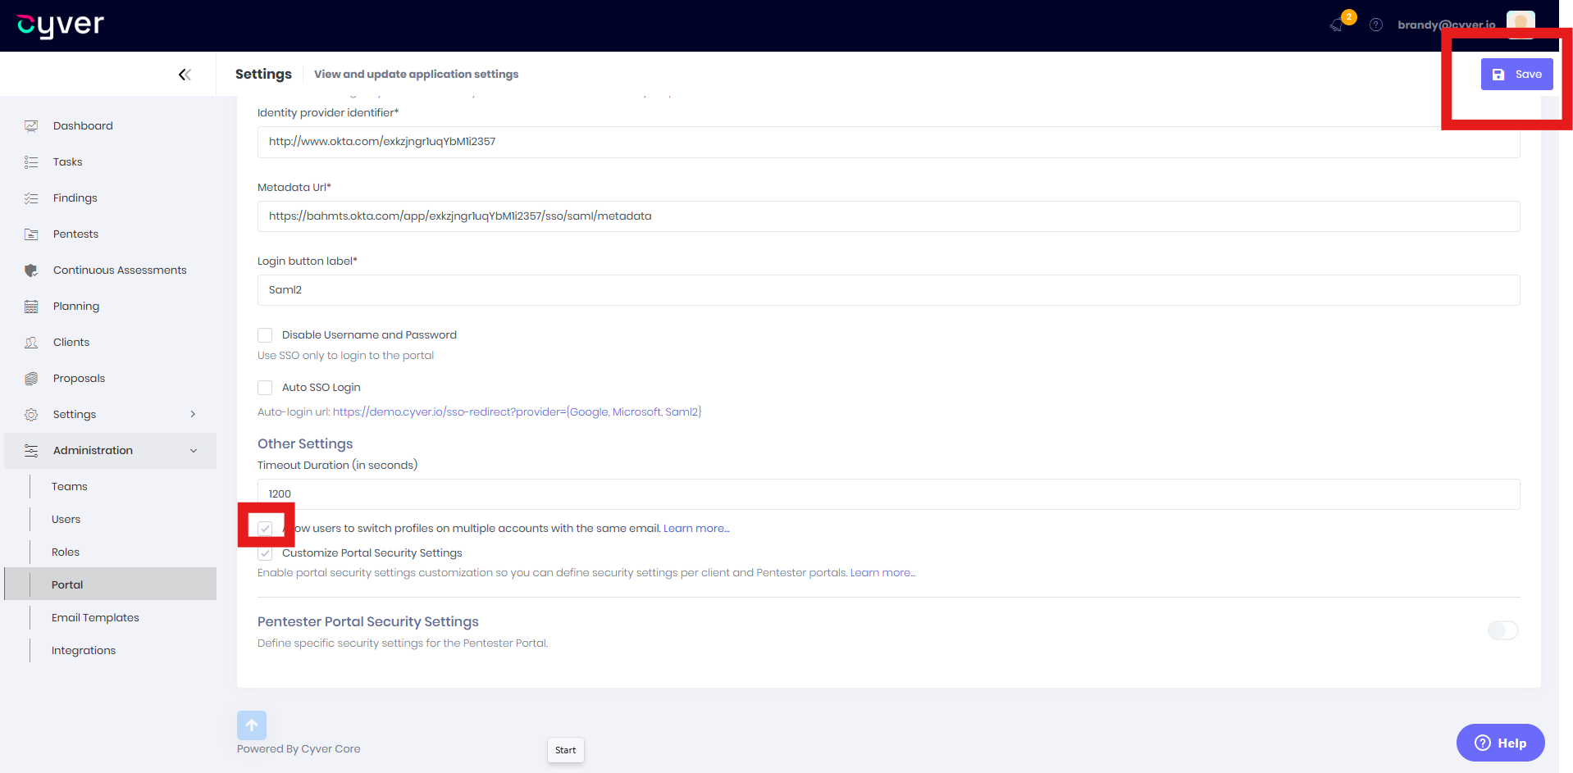Open Clients in the sidebar
1573x773 pixels.
point(71,342)
